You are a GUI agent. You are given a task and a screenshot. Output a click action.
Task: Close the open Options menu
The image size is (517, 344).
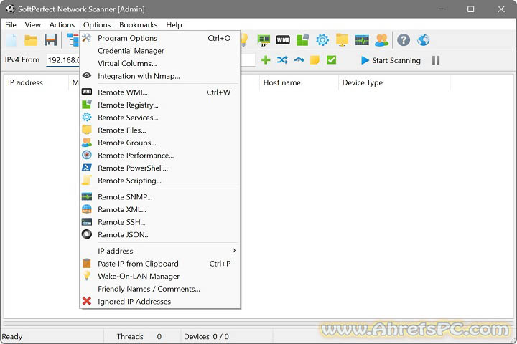pyautogui.click(x=97, y=24)
